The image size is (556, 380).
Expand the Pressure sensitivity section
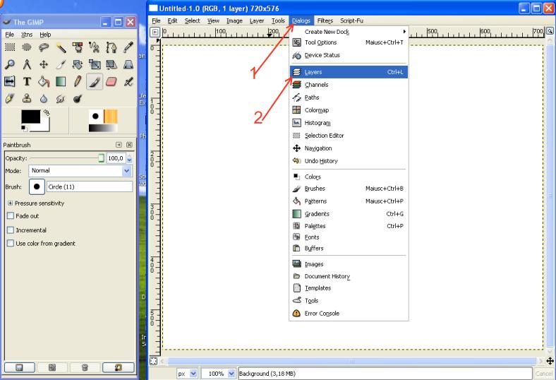click(11, 203)
